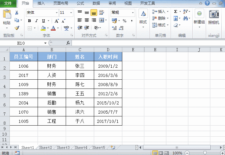Image resolution: width=225 pixels, height=155 pixels.
Task: Toggle Underline formatting
Action: [x=43, y=21]
